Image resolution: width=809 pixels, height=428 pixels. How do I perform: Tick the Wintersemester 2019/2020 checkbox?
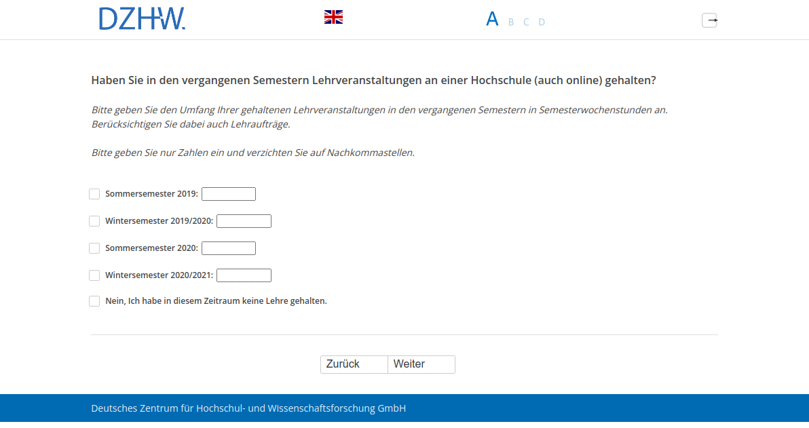coord(94,221)
